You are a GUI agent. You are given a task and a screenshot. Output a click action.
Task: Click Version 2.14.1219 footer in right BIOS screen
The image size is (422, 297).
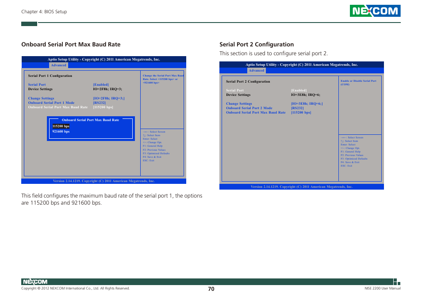301,187
